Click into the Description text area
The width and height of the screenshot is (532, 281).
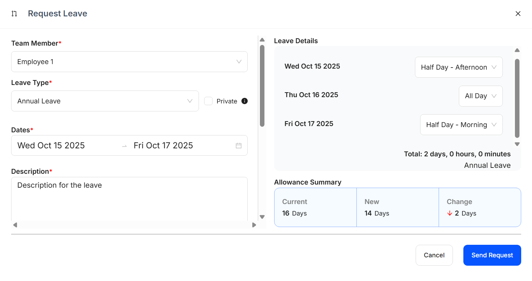point(129,198)
